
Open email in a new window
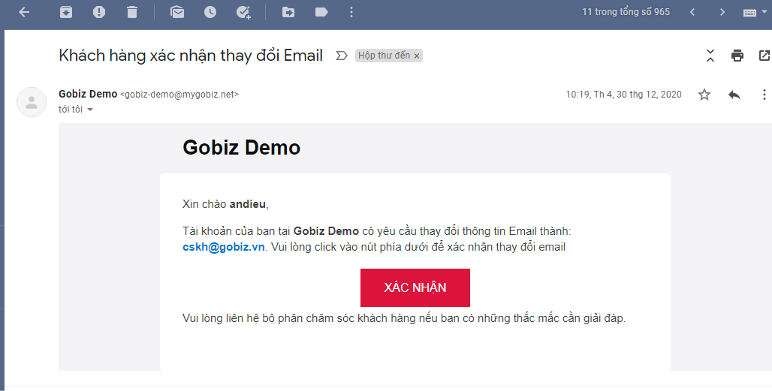click(x=764, y=56)
